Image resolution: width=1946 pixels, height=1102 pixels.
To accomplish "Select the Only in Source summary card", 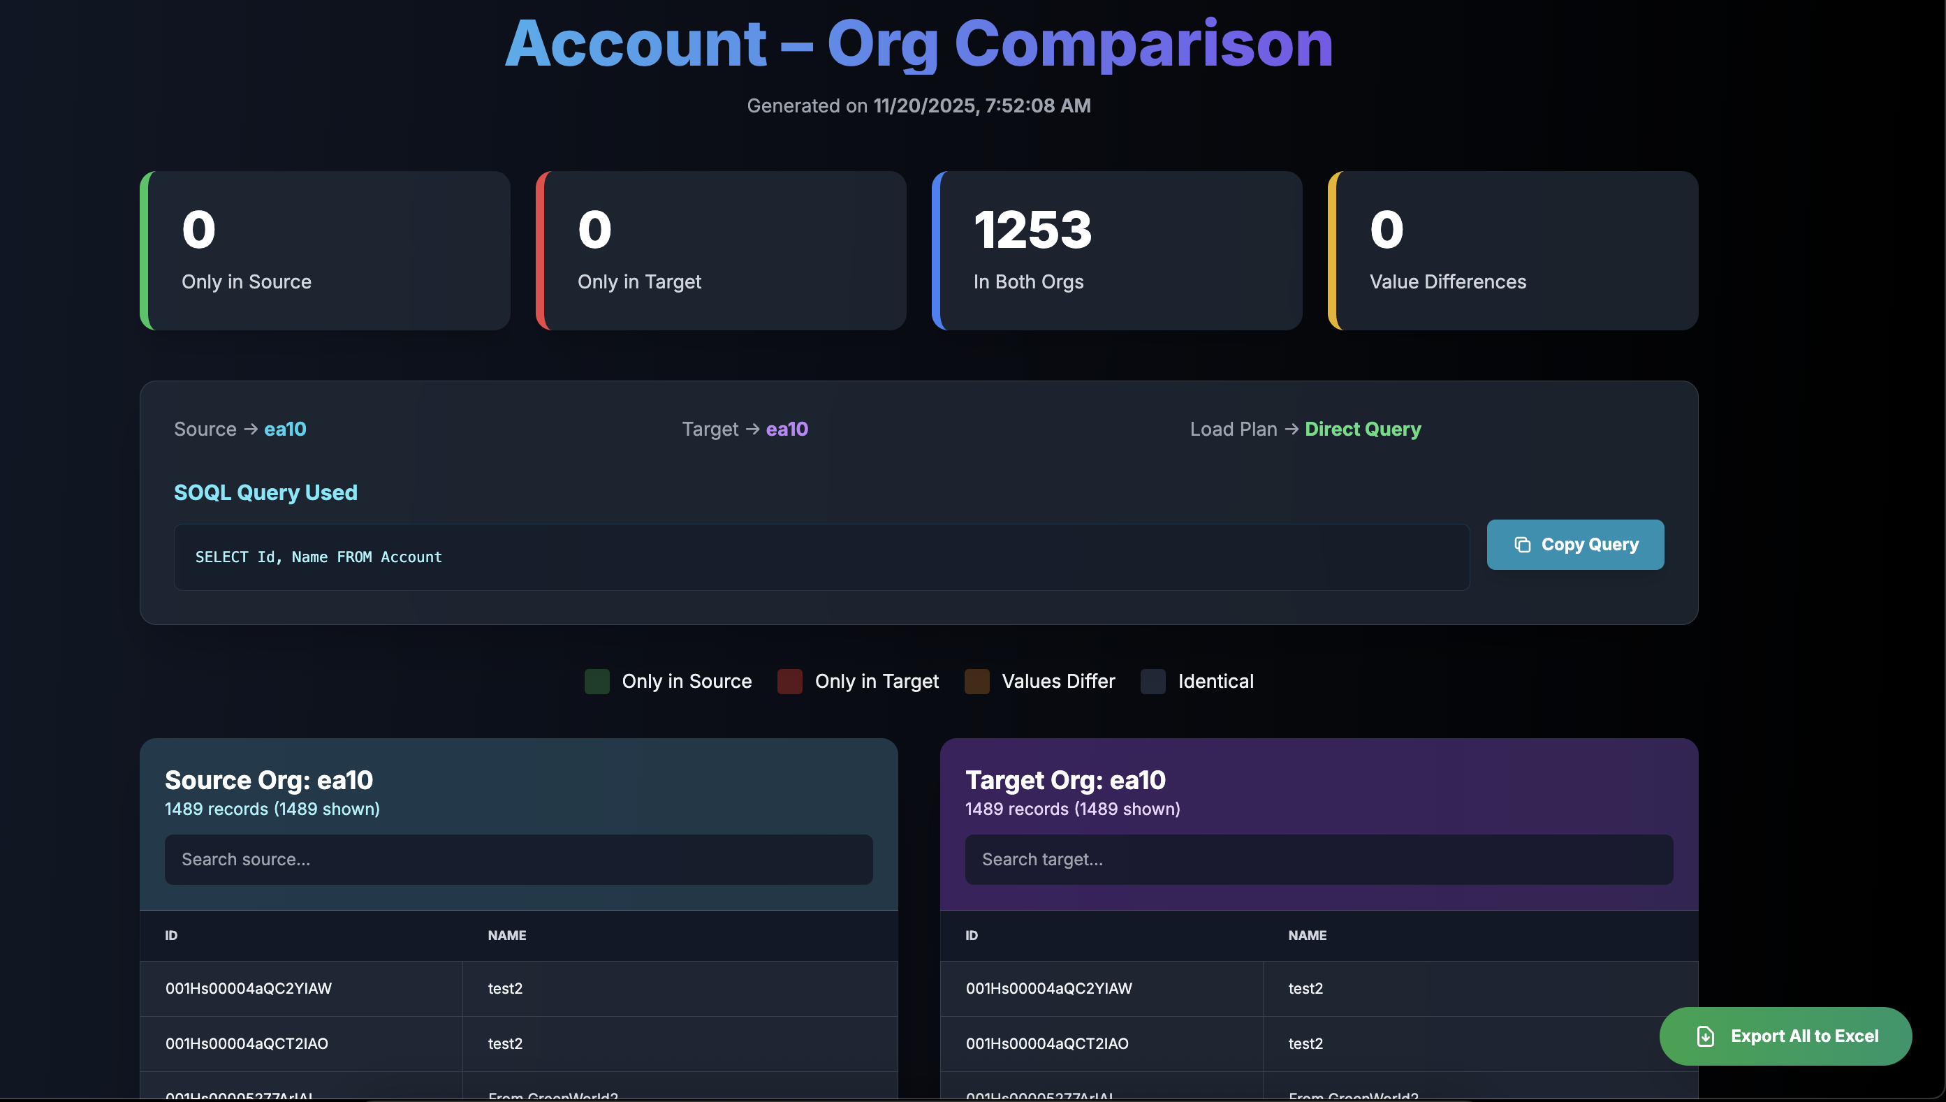I will coord(325,251).
